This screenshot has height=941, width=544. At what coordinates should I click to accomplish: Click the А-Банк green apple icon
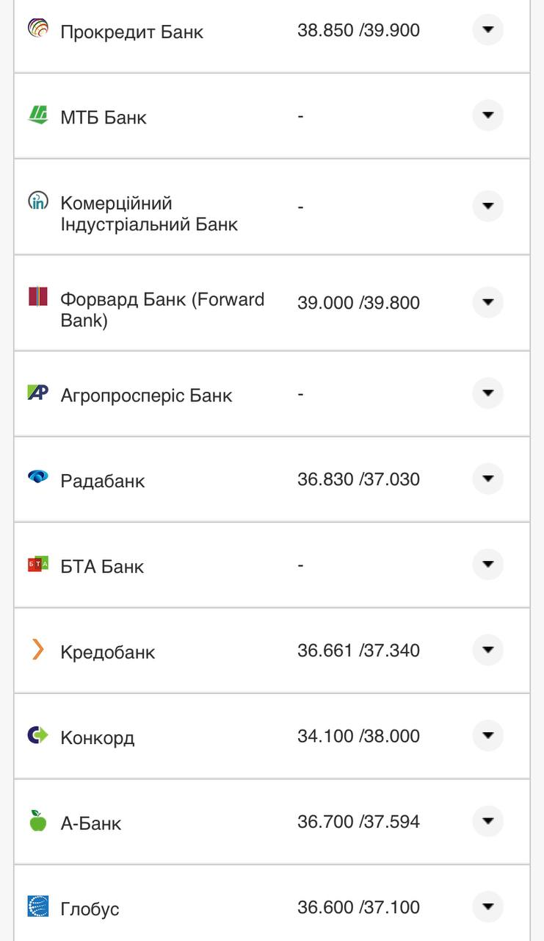click(x=38, y=820)
